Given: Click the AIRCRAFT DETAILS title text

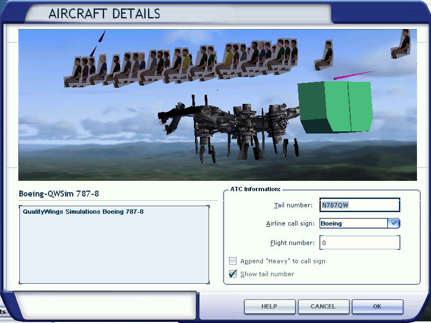Looking at the screenshot, I should pos(104,14).
